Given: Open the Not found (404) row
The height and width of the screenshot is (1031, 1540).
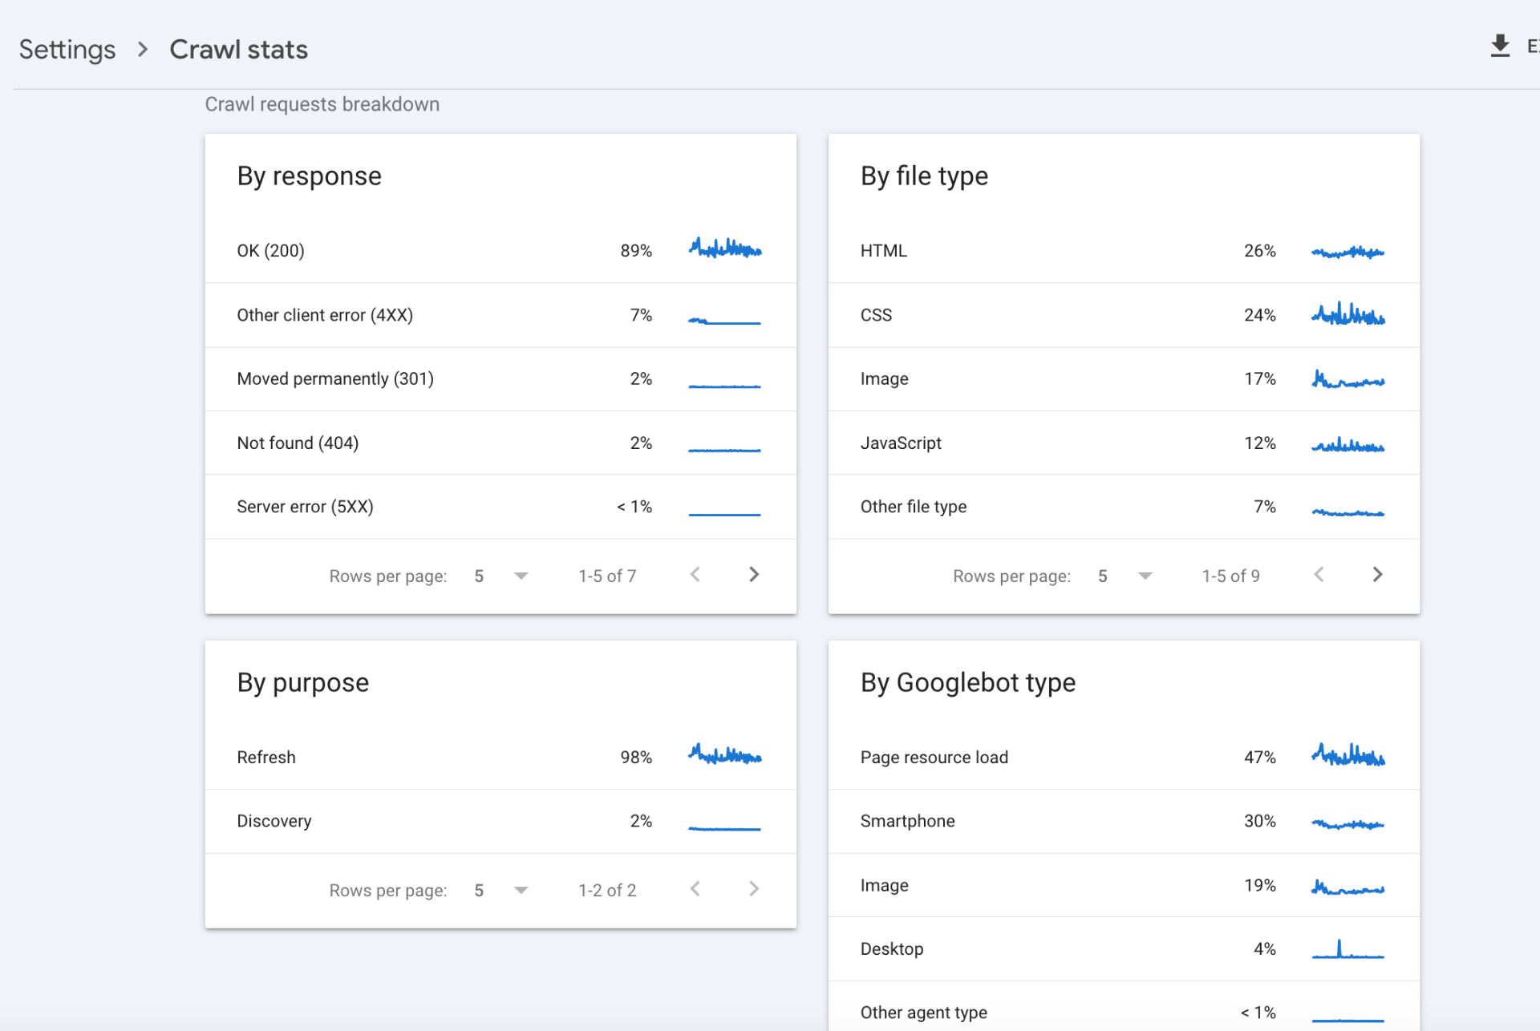Looking at the screenshot, I should (500, 443).
